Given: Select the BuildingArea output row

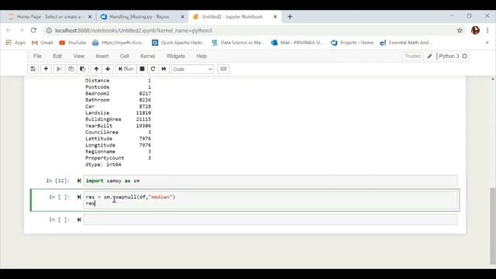Looking at the screenshot, I should tap(118, 119).
